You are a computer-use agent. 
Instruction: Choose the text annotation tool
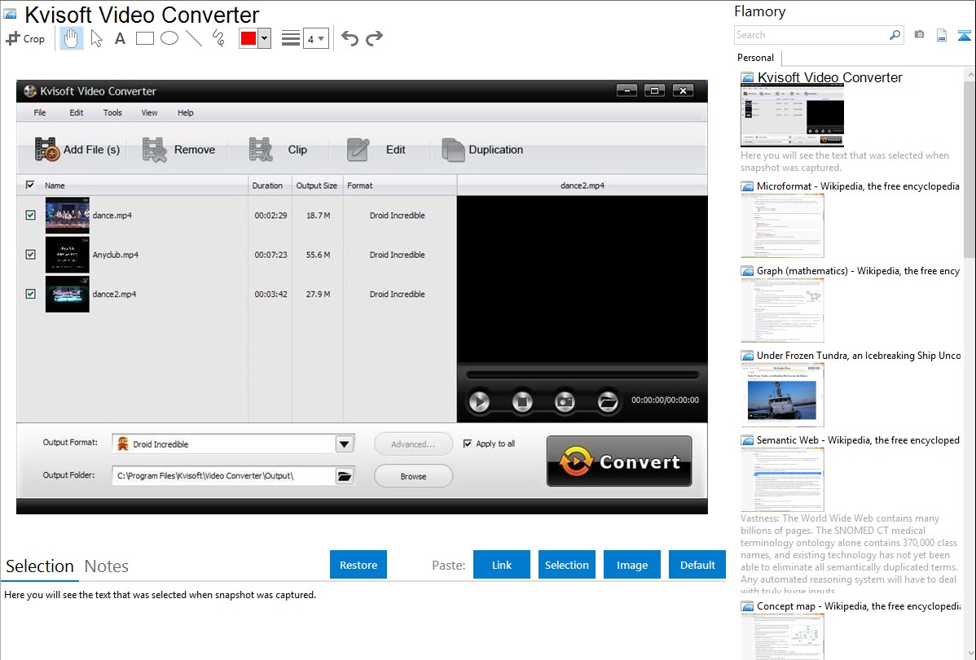coord(120,38)
